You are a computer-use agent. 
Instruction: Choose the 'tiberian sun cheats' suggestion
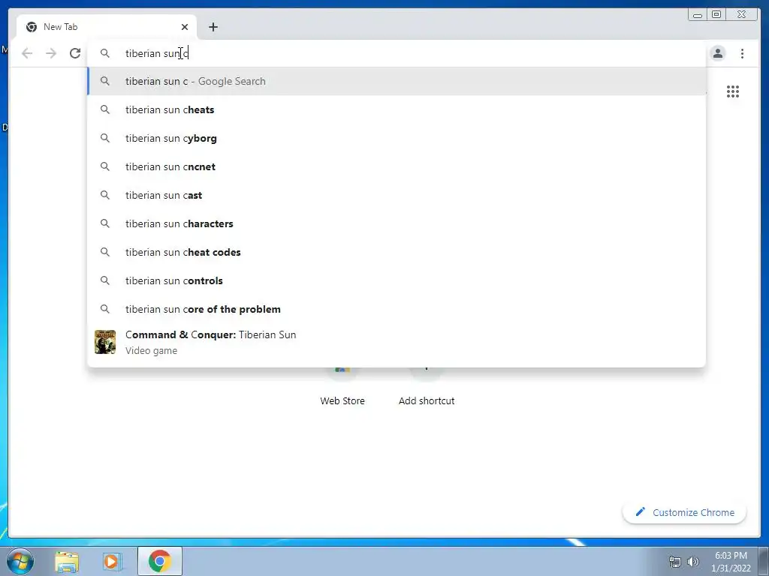tap(397, 109)
